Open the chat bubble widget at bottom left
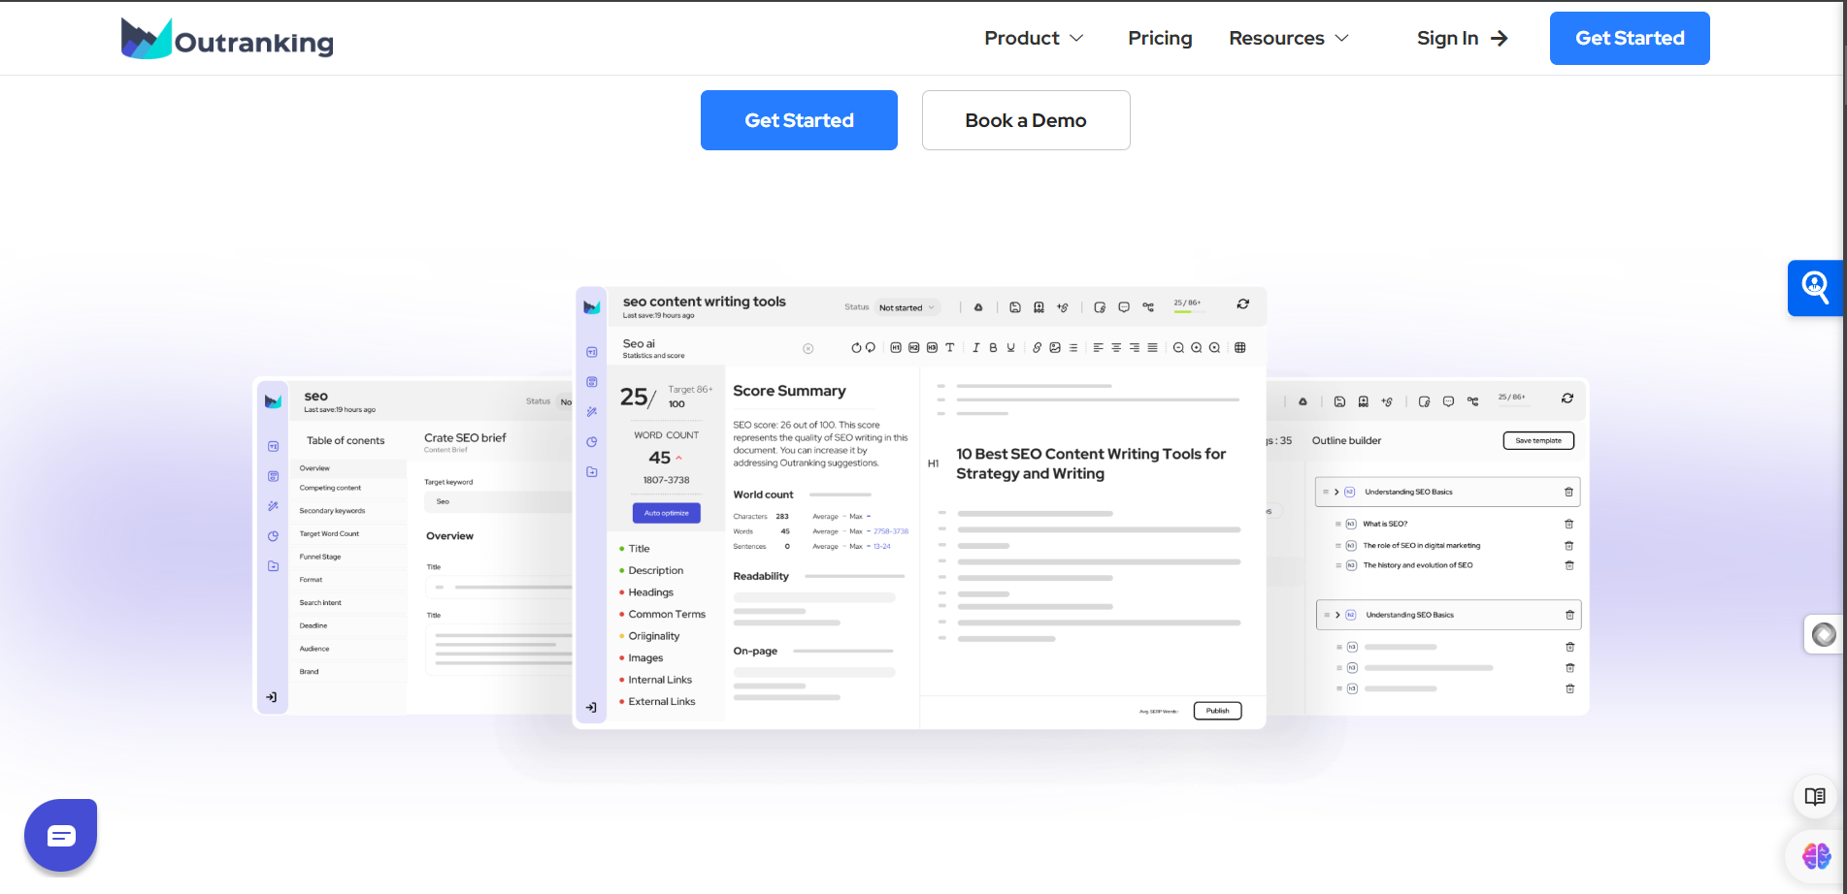Screen dimensions: 1847x894 60,835
